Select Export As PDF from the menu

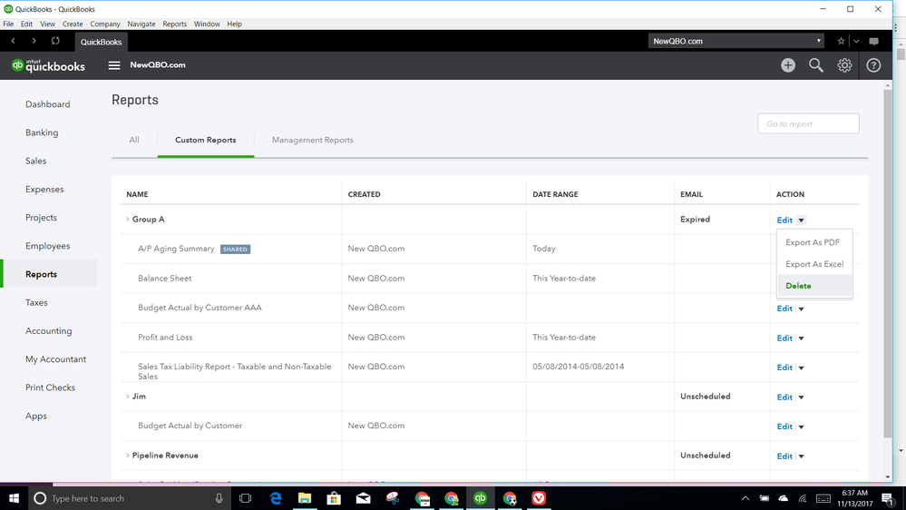813,242
